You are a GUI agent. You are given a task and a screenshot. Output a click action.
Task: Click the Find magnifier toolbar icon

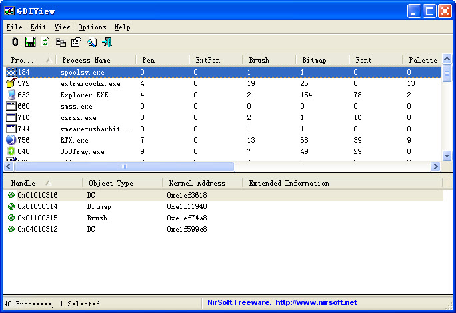coord(92,42)
